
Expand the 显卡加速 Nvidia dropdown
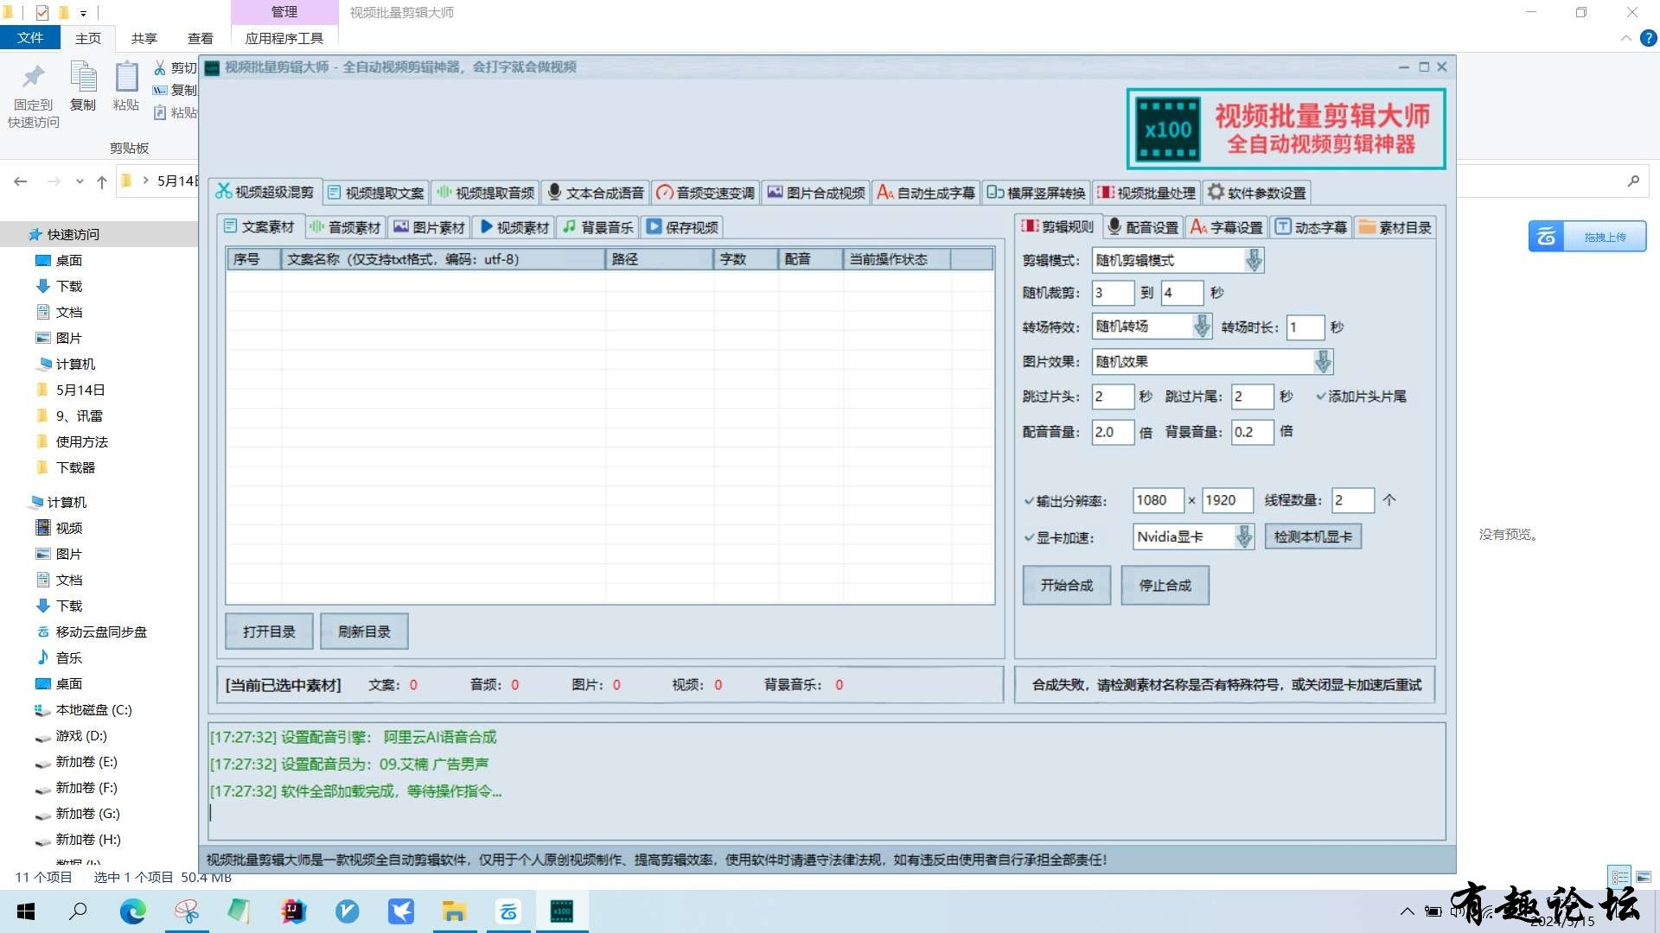(x=1244, y=536)
